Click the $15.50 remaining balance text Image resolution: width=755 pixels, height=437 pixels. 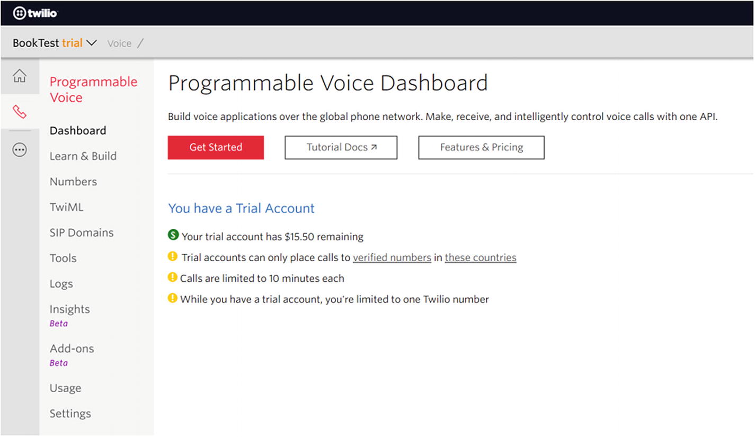tap(273, 236)
